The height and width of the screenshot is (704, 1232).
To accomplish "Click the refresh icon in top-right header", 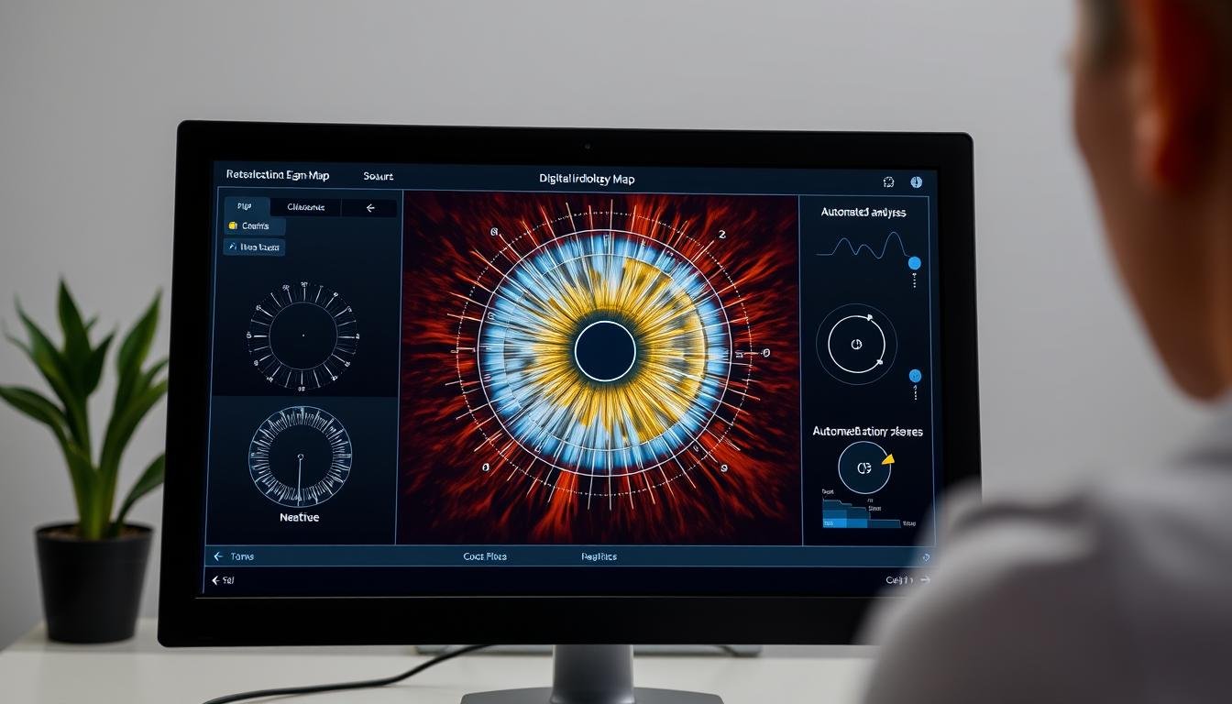I will click(x=888, y=182).
